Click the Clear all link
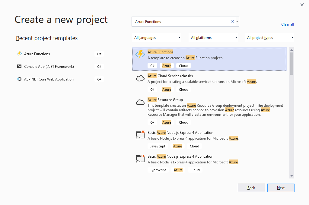309x205 pixels. 288,24
